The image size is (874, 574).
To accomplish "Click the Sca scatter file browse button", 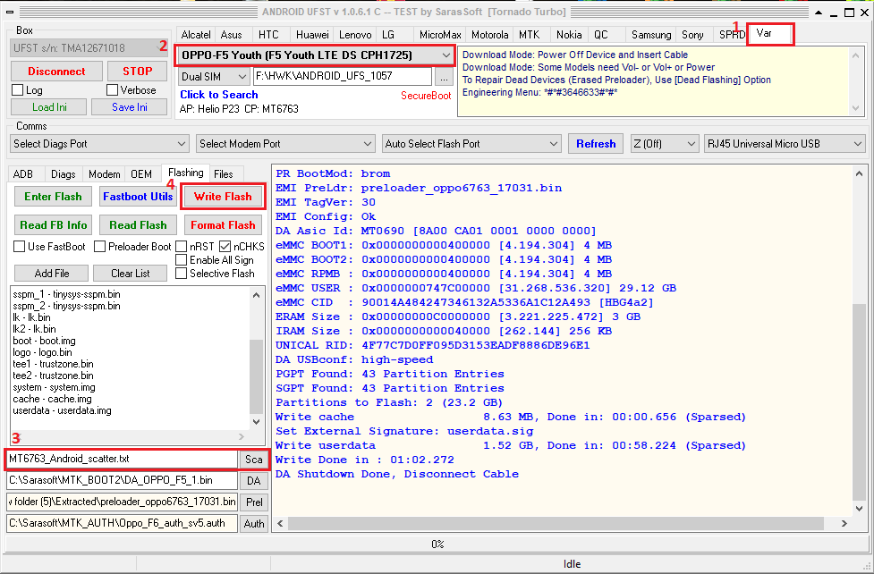I will tap(254, 460).
